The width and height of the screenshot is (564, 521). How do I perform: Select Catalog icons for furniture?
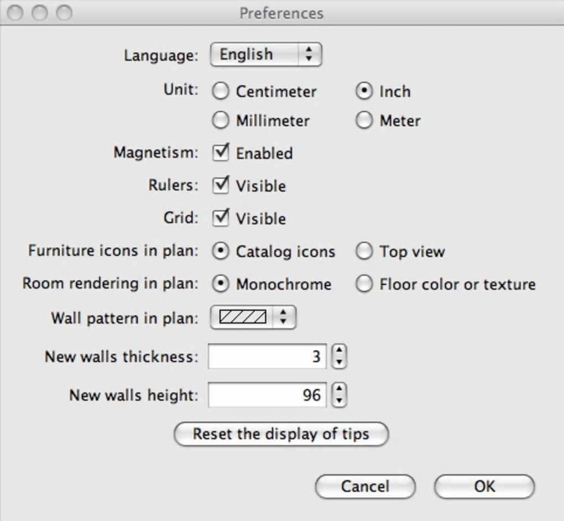coord(221,252)
